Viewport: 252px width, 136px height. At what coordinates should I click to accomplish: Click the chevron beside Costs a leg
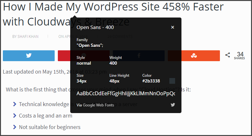tap(15, 116)
